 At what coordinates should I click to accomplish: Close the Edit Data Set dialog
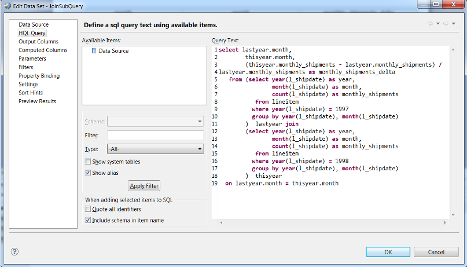[x=453, y=5]
